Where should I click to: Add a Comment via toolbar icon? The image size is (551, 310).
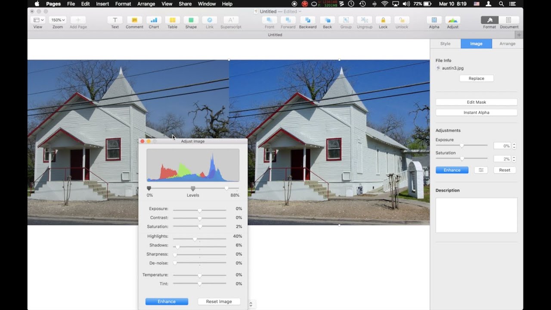coord(134,20)
